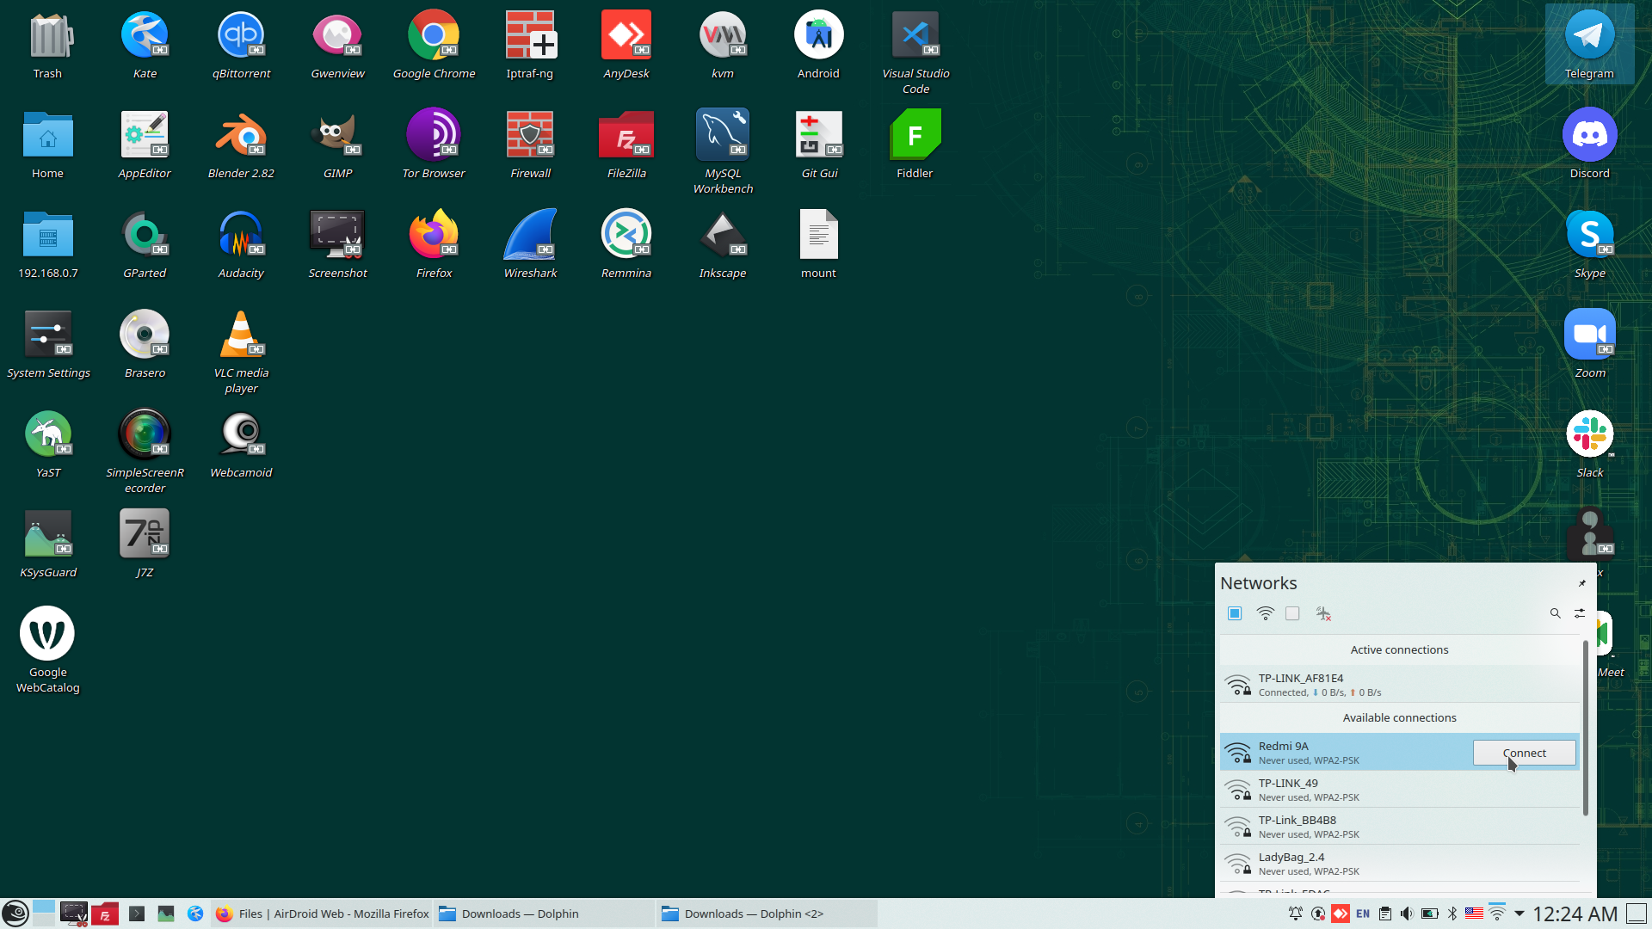Viewport: 1652px width, 929px height.
Task: Click the 12:24 AM clock
Action: [1575, 914]
